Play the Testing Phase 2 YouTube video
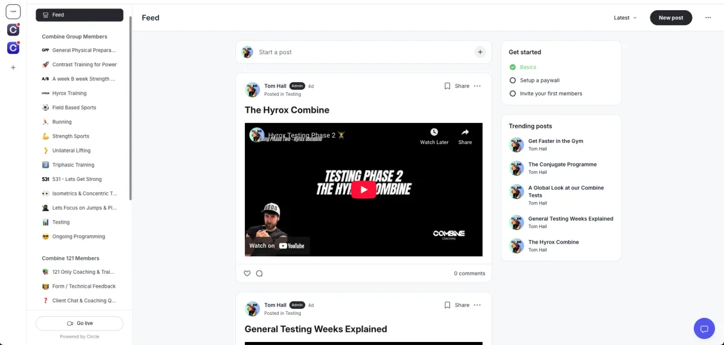724x345 pixels. click(x=363, y=189)
